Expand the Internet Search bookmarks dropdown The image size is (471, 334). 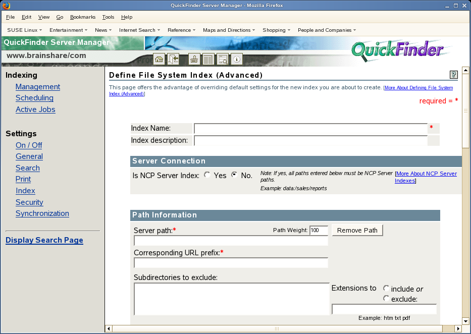(140, 30)
